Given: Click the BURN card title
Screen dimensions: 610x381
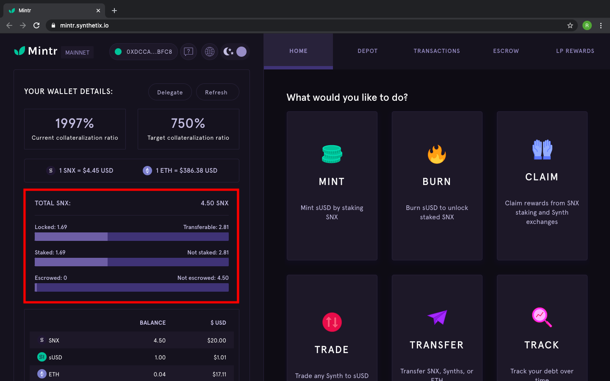Looking at the screenshot, I should [x=437, y=182].
